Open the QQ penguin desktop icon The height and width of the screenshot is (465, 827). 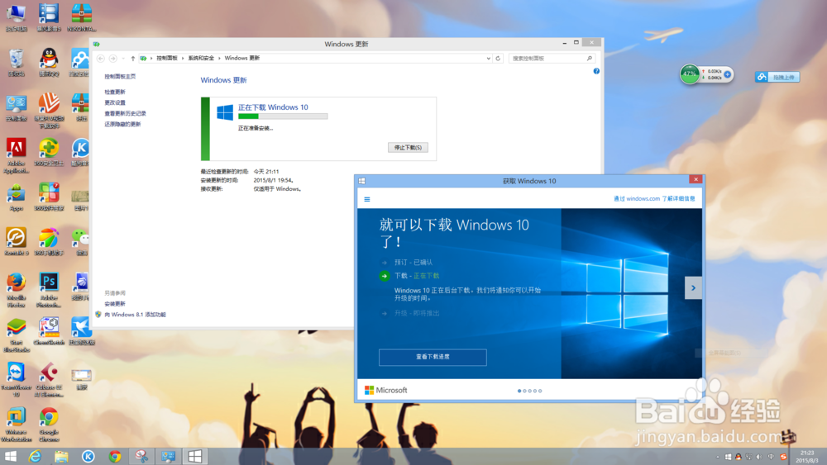click(49, 62)
